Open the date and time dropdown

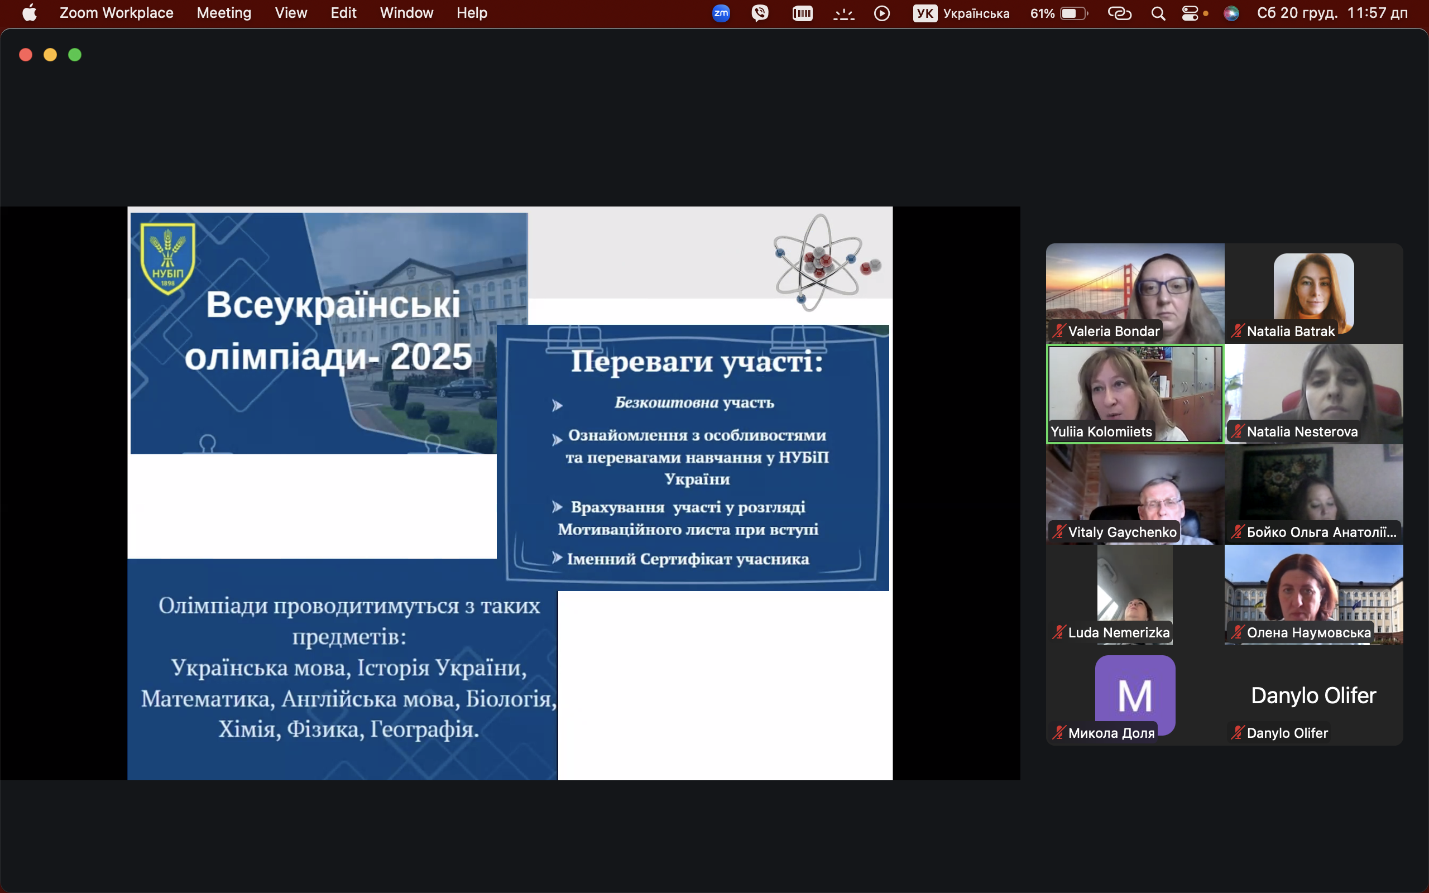[x=1332, y=13]
